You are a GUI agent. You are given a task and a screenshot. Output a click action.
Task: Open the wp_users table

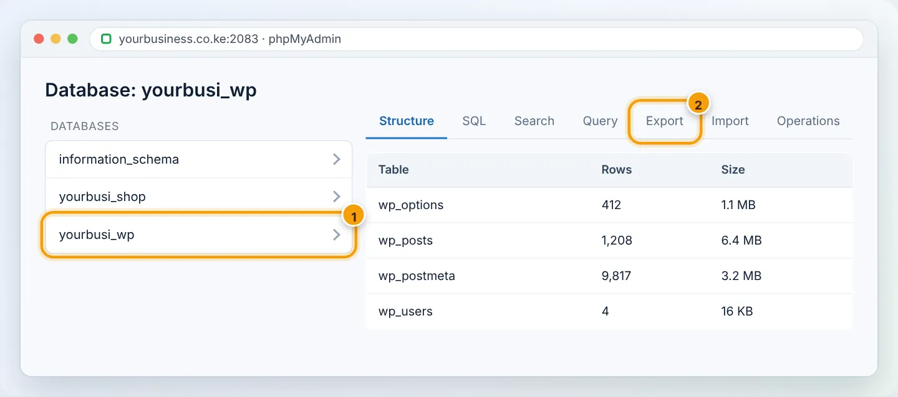pos(405,311)
